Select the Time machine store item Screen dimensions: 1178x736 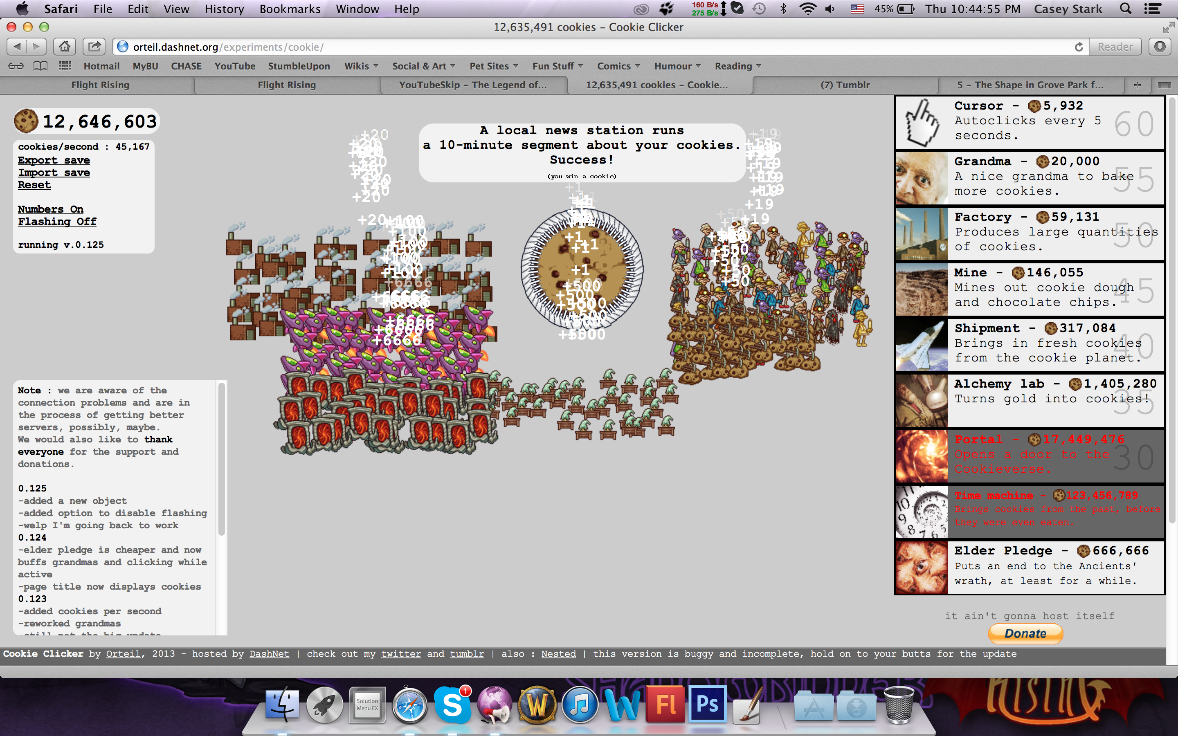pyautogui.click(x=1030, y=512)
